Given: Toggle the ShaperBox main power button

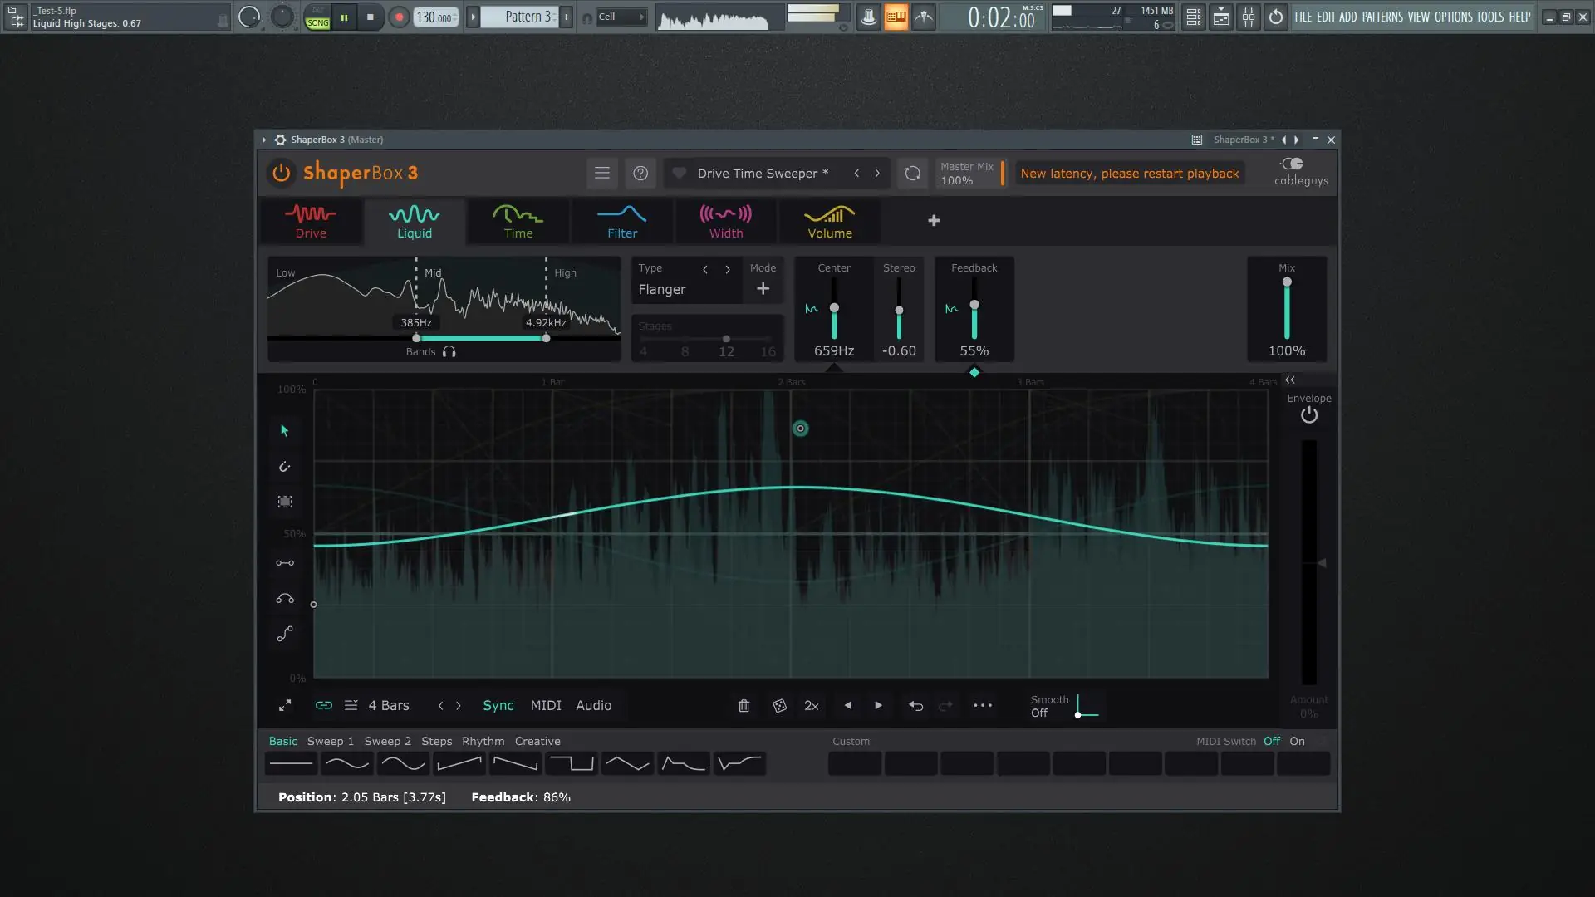Looking at the screenshot, I should click(x=282, y=173).
